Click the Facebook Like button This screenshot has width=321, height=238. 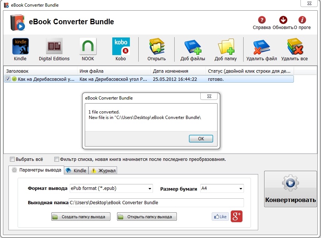(220, 216)
